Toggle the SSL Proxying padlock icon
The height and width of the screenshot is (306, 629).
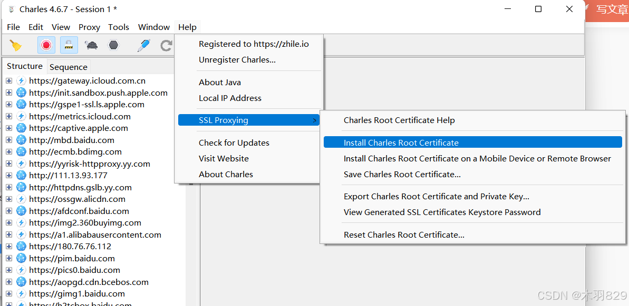coord(69,45)
